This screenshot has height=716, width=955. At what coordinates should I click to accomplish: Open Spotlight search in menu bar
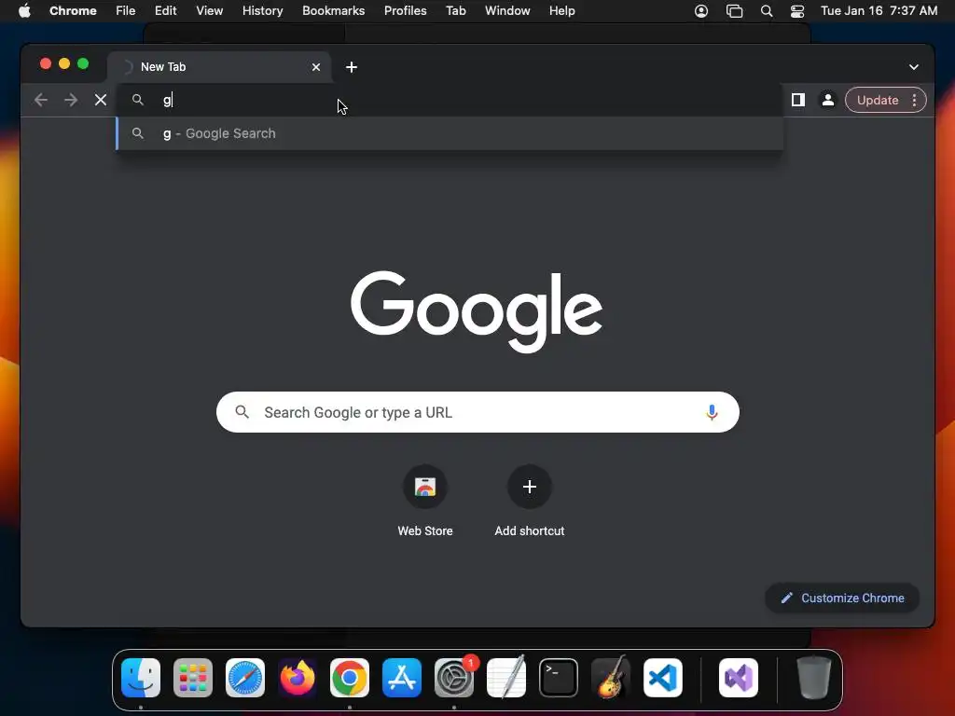point(767,11)
